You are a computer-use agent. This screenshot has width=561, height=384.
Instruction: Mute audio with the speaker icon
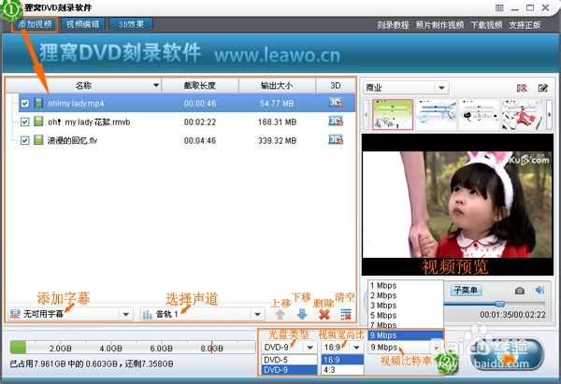539,290
